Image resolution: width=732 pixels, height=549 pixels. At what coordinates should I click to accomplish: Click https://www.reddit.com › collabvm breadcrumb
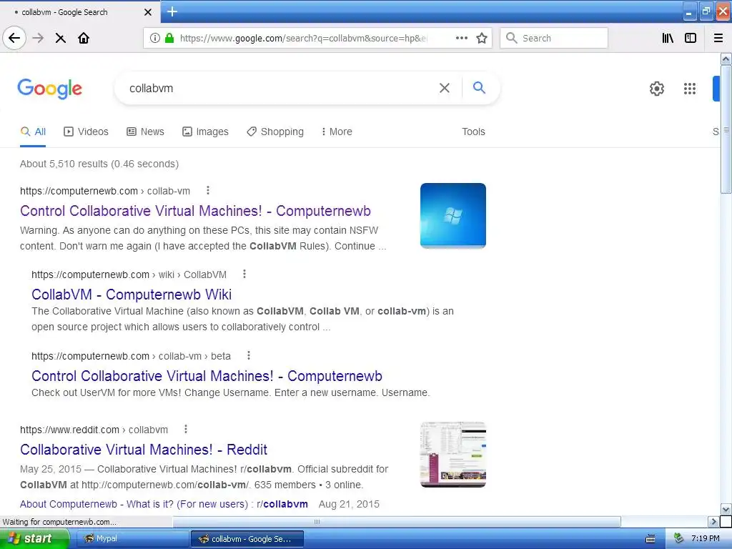(94, 430)
